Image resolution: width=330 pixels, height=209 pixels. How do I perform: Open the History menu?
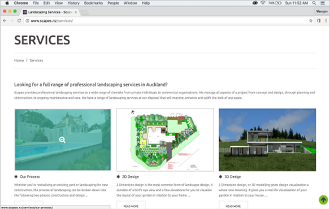coord(73,3)
